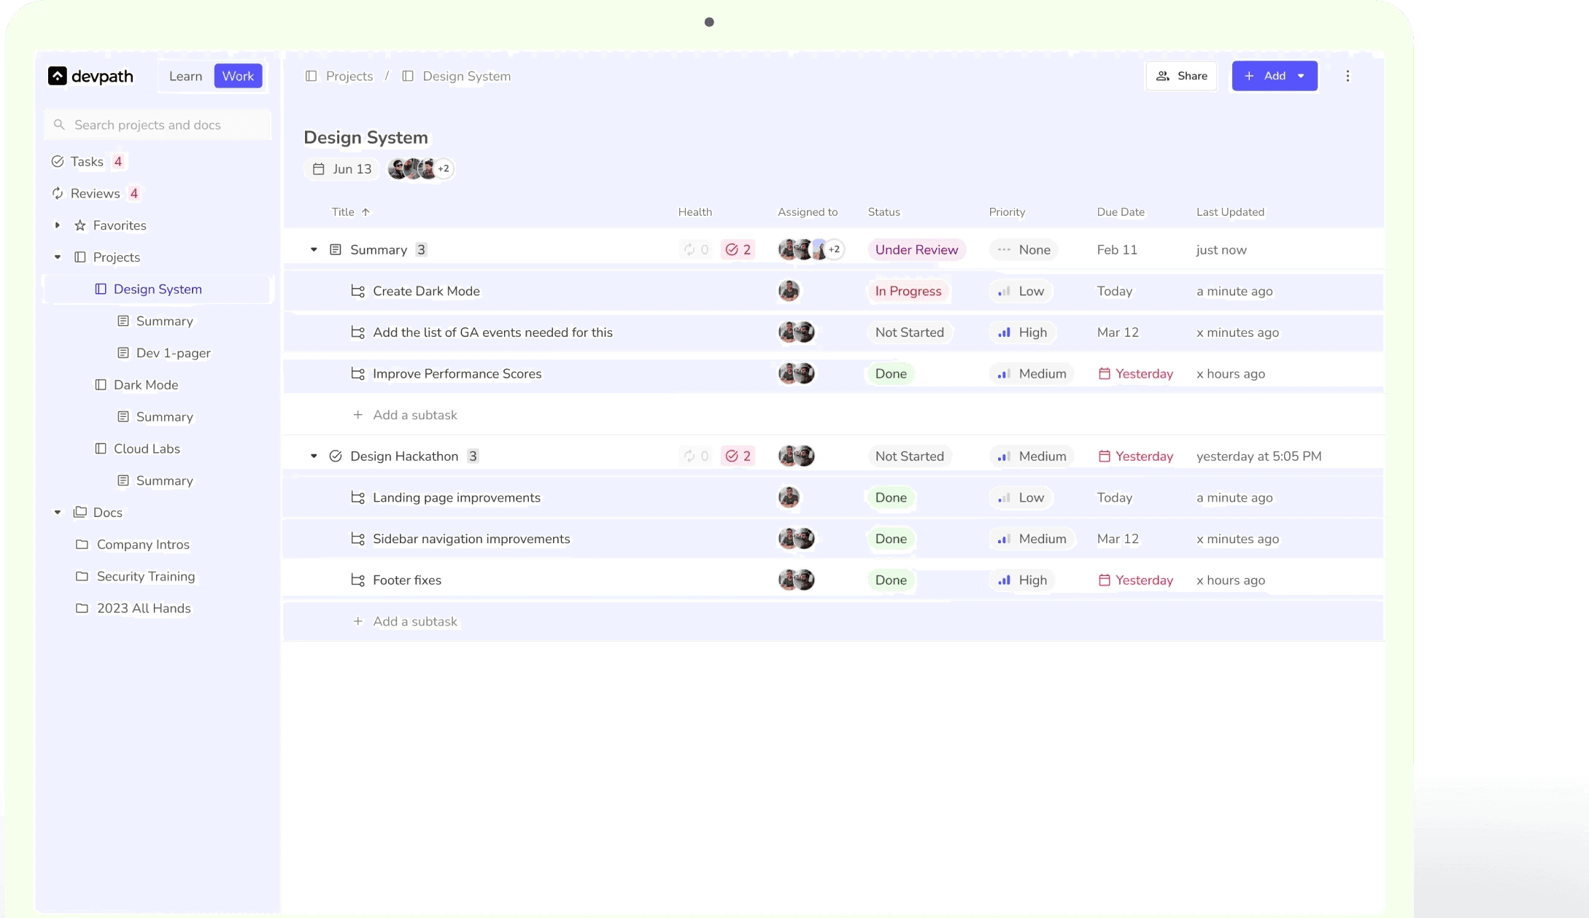This screenshot has height=918, width=1589.
Task: Open the Add button dropdown arrow
Action: click(x=1301, y=76)
